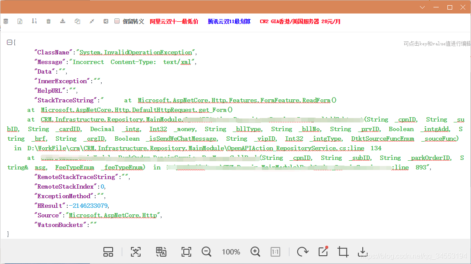Open the 腾讯云双11最划算 link
The width and height of the screenshot is (471, 264).
coord(229,22)
